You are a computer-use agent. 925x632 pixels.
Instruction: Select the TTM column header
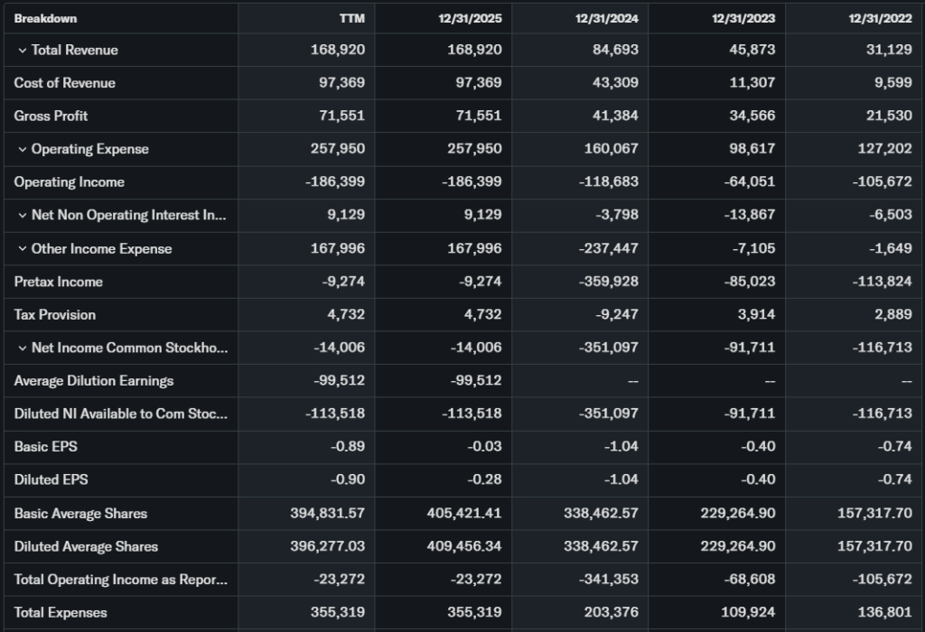[x=351, y=18]
